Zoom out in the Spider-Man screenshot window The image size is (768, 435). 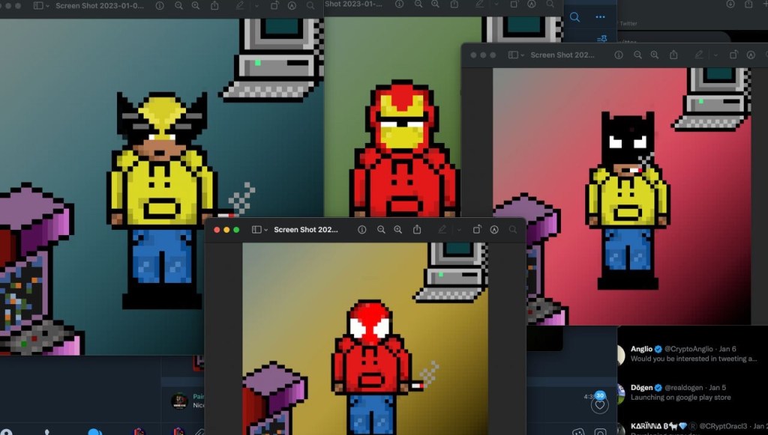coord(381,230)
